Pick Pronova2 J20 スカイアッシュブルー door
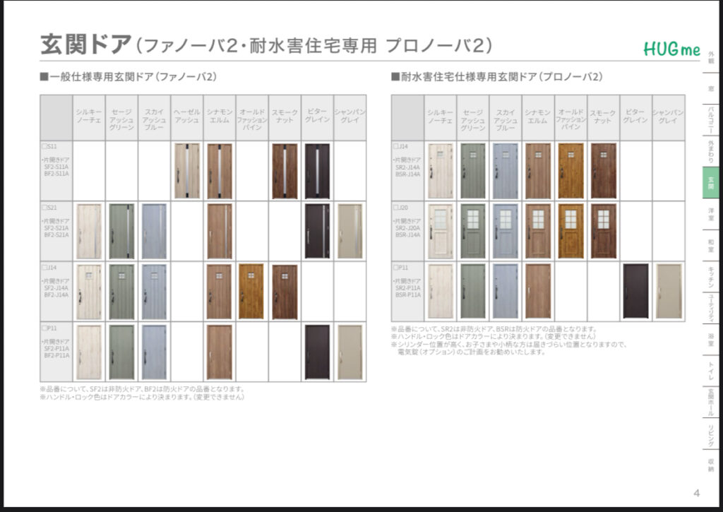Screen dimensions: 723x512 506,231
